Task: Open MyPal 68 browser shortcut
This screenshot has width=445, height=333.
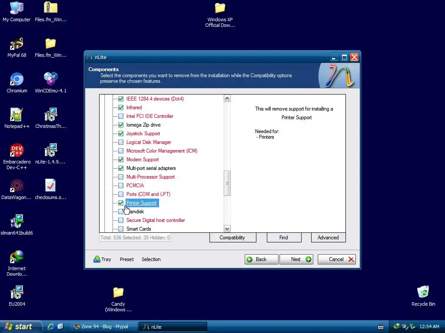Action: [17, 47]
